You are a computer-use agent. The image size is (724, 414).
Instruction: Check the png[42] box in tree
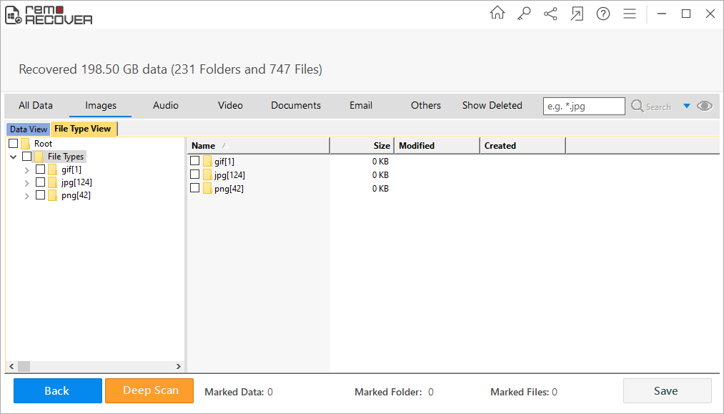41,195
